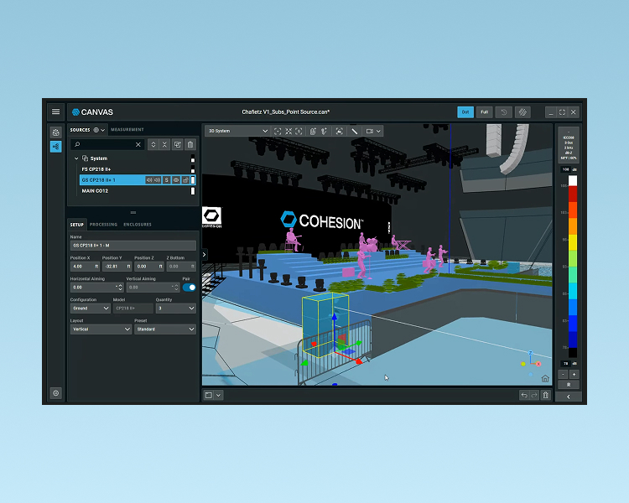Click the frame selection view icon
Image resolution: width=629 pixels, height=503 pixels.
coord(299,131)
